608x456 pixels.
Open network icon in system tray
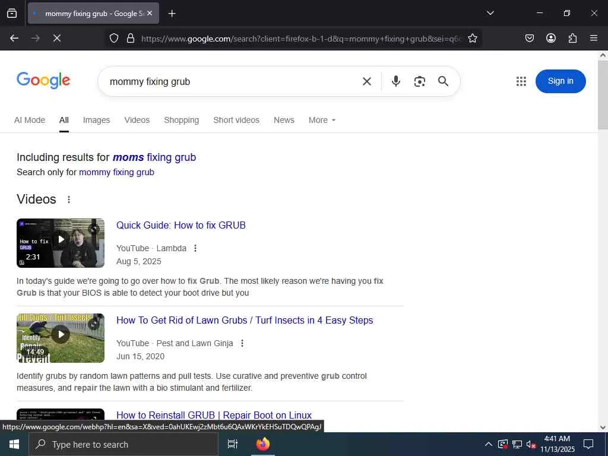tap(517, 444)
